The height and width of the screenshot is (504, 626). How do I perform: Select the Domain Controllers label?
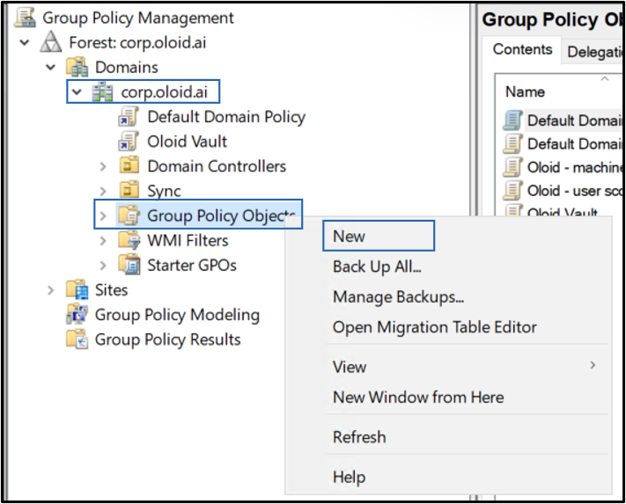217,166
